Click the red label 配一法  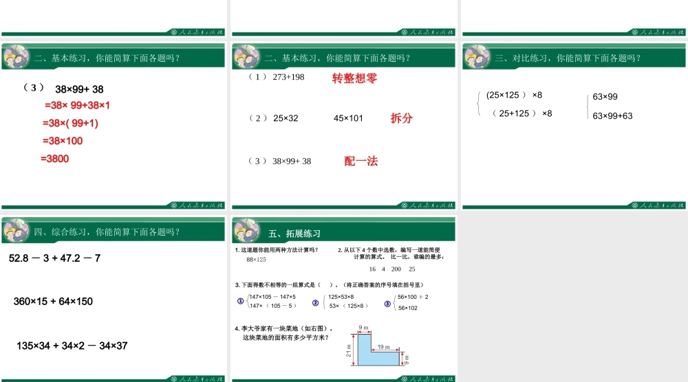tap(361, 161)
